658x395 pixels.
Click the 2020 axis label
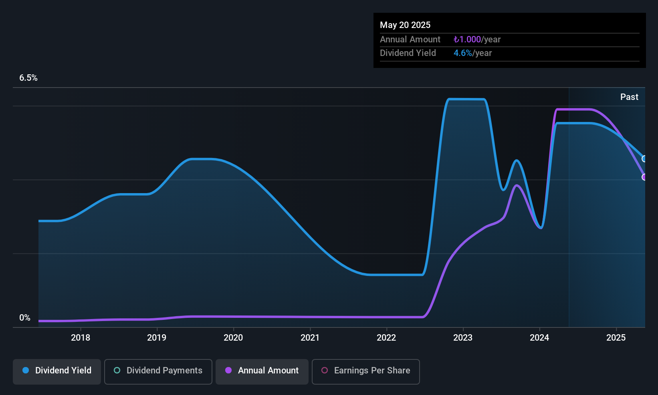tap(233, 337)
